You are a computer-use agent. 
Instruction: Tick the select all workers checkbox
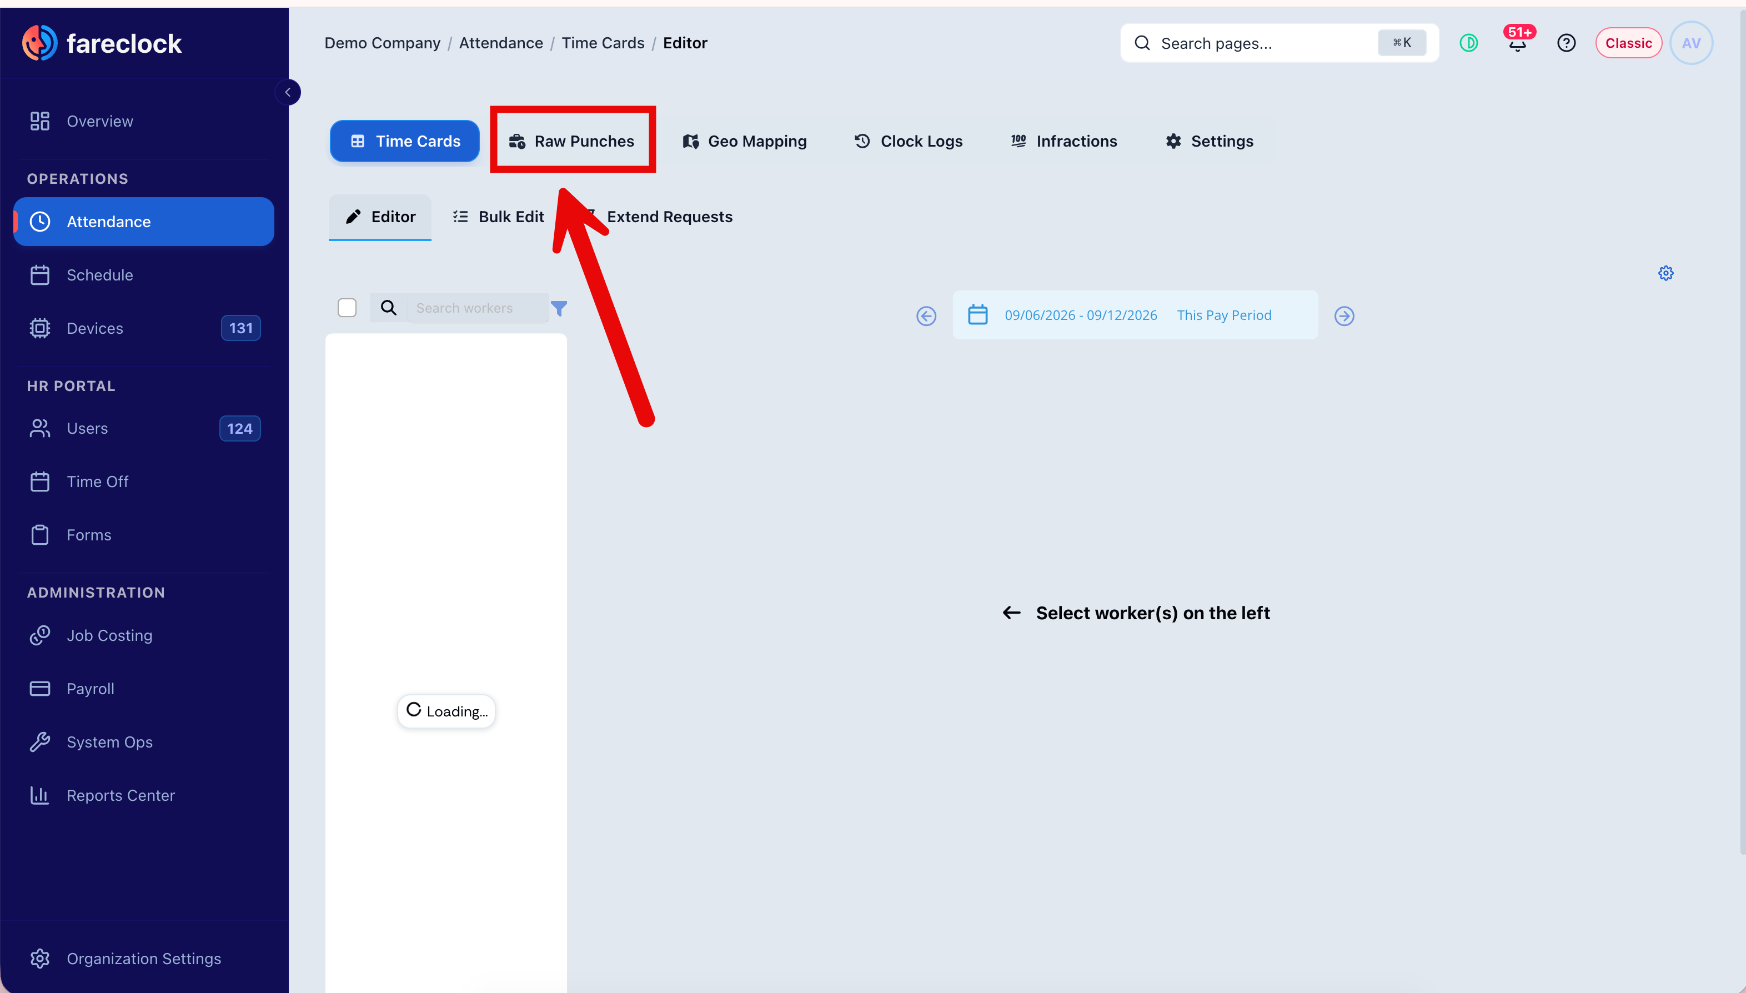[x=347, y=308]
